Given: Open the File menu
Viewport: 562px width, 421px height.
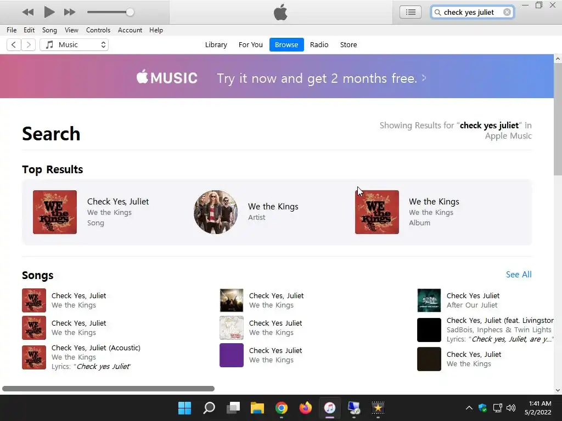Looking at the screenshot, I should (12, 30).
